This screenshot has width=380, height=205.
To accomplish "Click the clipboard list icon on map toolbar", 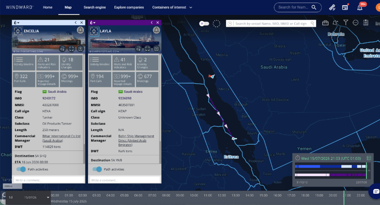I will pyautogui.click(x=366, y=23).
